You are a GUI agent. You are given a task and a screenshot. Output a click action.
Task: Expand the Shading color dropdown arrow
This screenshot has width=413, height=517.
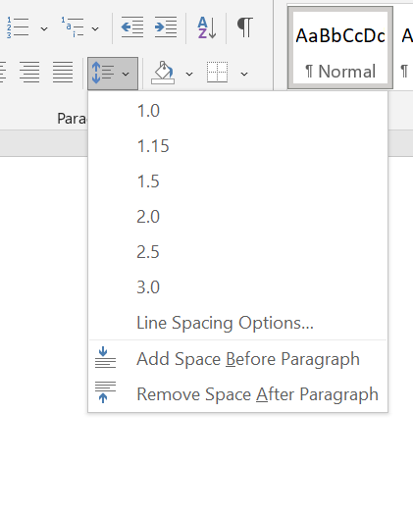tap(189, 74)
